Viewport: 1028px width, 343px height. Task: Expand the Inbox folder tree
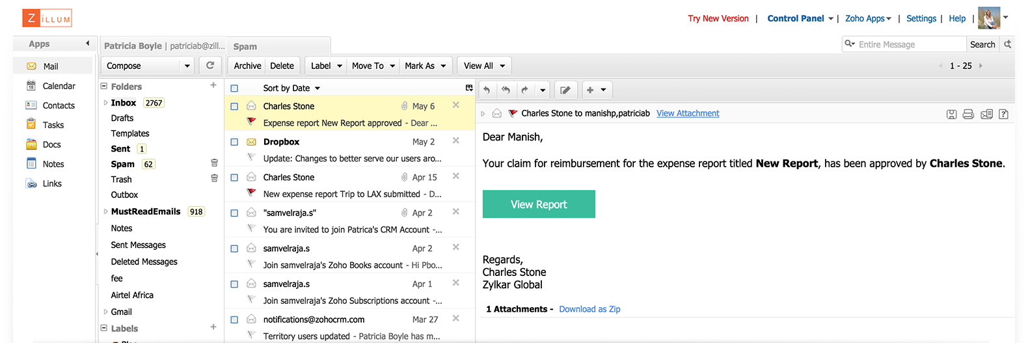[105, 103]
